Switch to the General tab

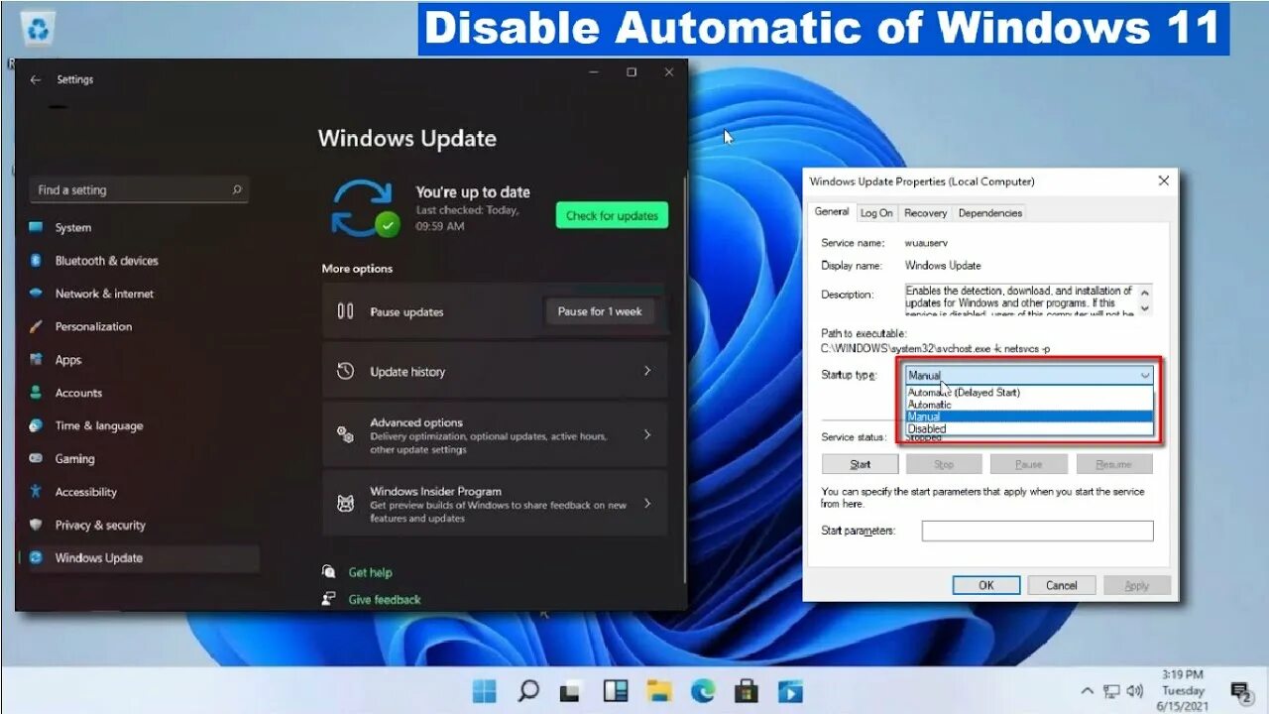tap(831, 211)
